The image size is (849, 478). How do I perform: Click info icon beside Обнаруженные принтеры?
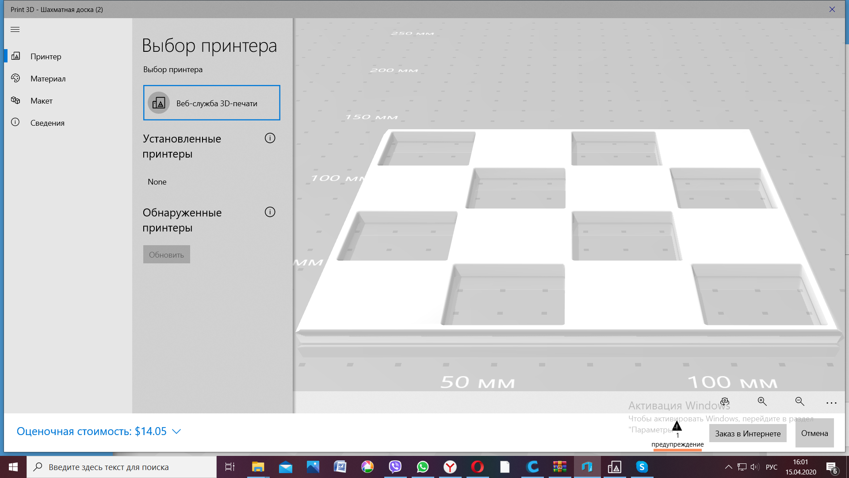click(x=270, y=212)
